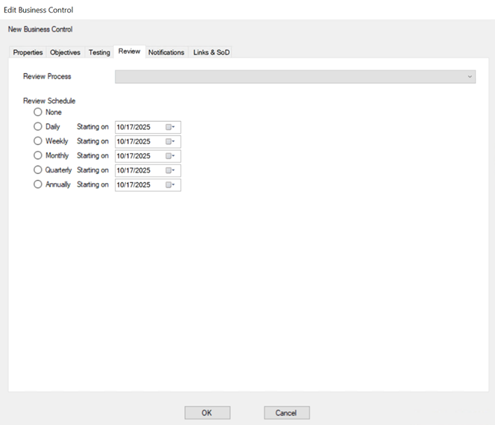The height and width of the screenshot is (425, 495).
Task: Open the Daily start date calendar picker
Action: point(171,127)
